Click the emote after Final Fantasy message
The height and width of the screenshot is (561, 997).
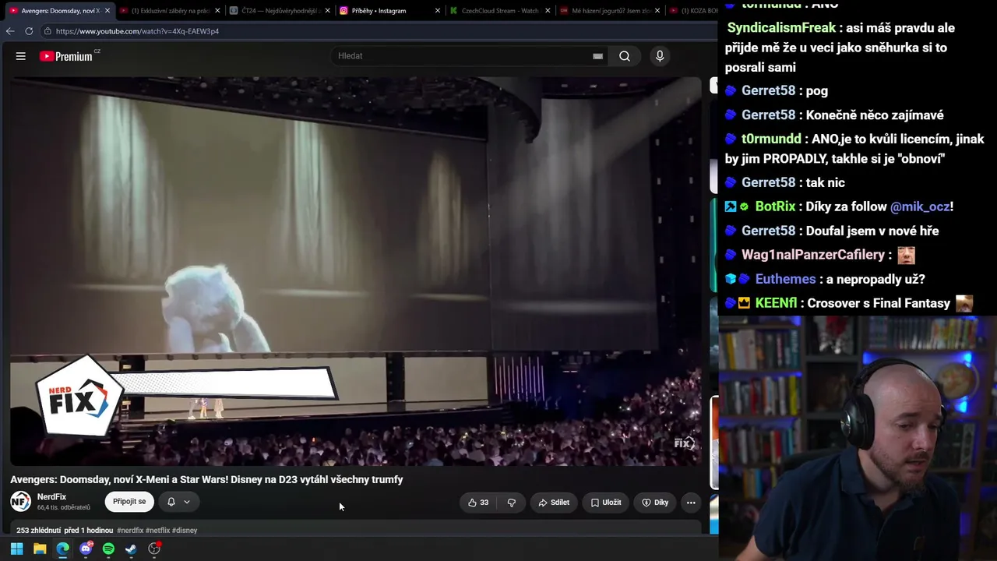point(964,303)
